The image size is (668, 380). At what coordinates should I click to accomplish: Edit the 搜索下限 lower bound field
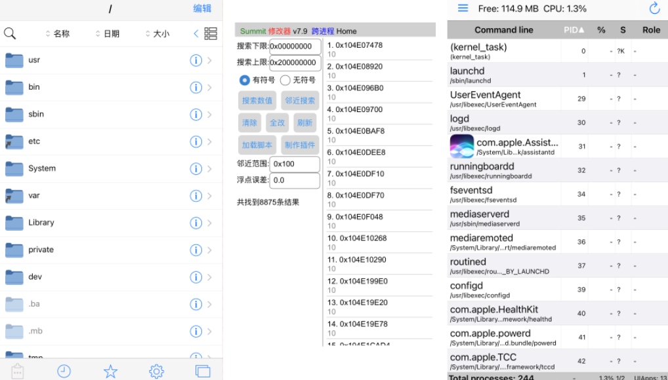tap(295, 47)
